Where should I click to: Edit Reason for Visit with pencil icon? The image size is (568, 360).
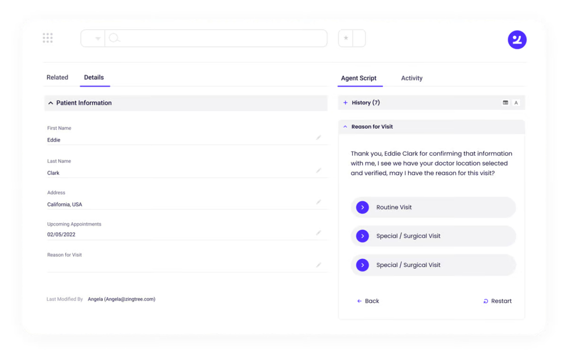[x=318, y=265]
